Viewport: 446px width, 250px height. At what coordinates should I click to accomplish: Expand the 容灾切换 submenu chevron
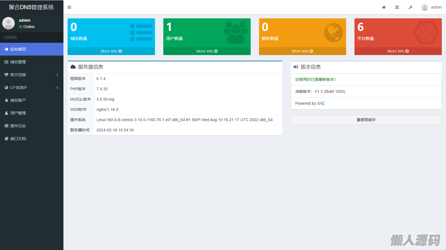tap(57, 75)
